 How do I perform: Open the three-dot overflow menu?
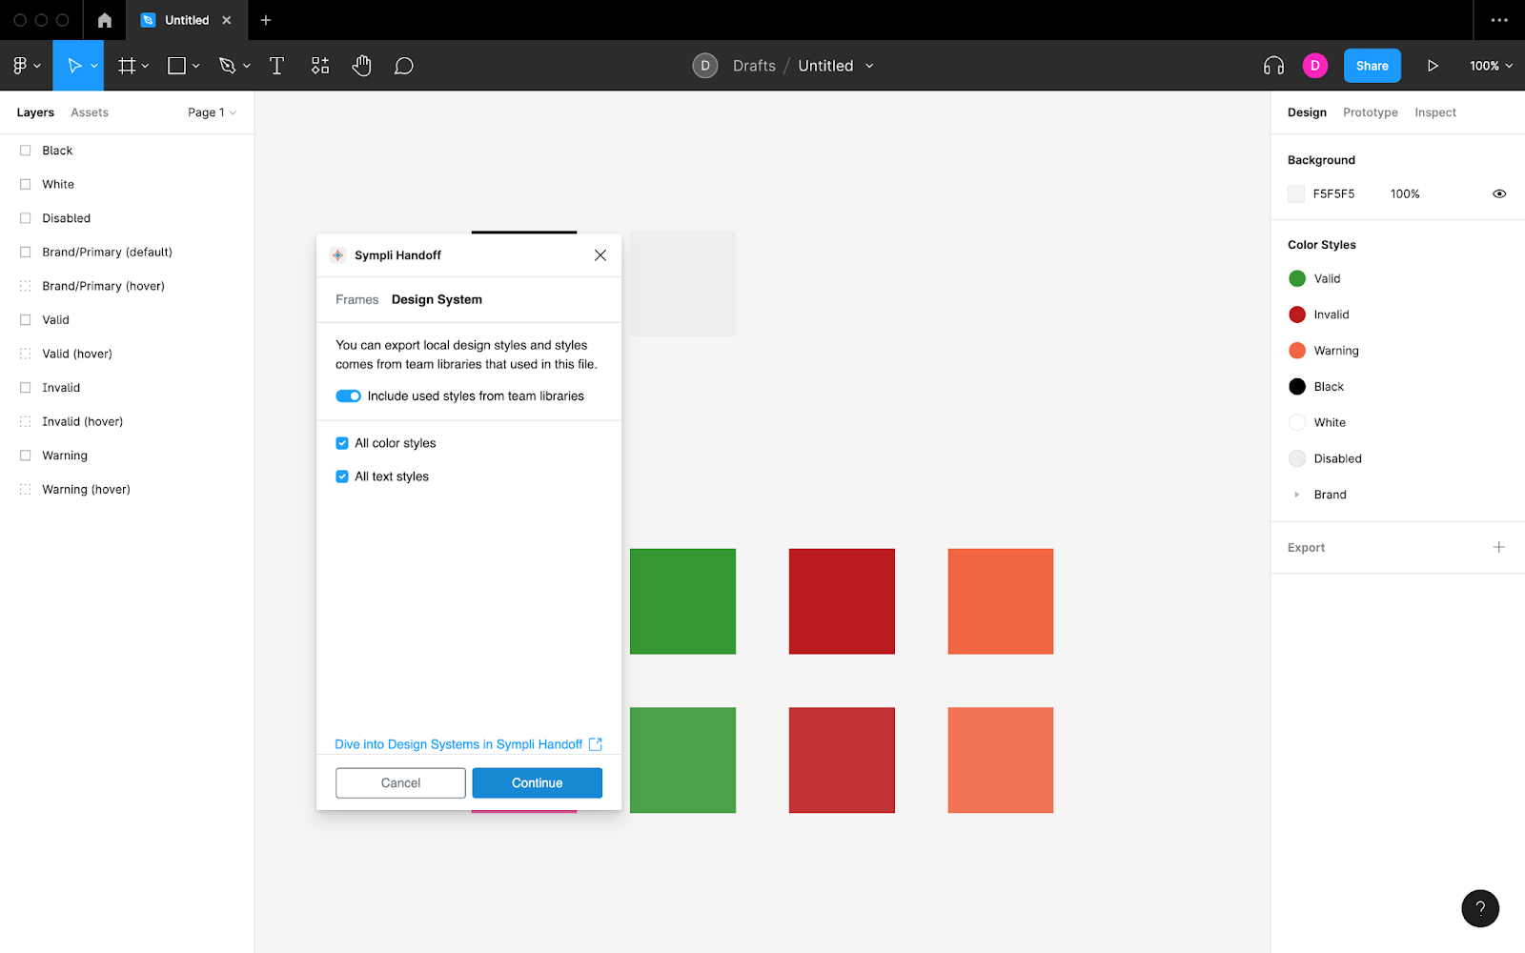tap(1499, 20)
